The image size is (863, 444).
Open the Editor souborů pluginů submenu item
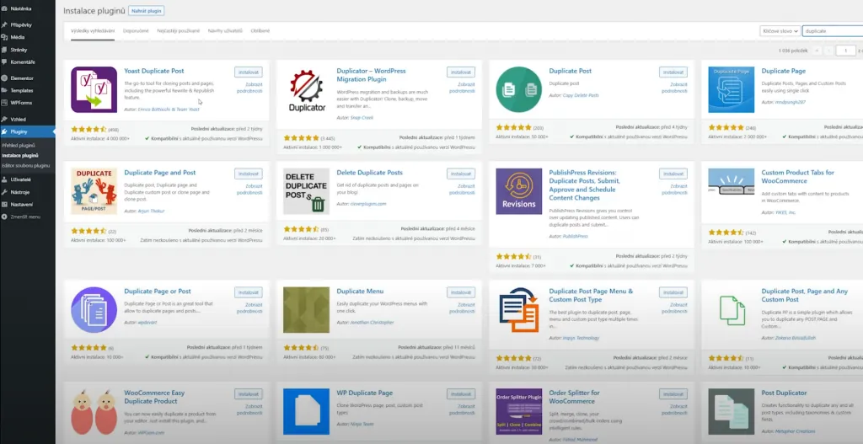[26, 166]
